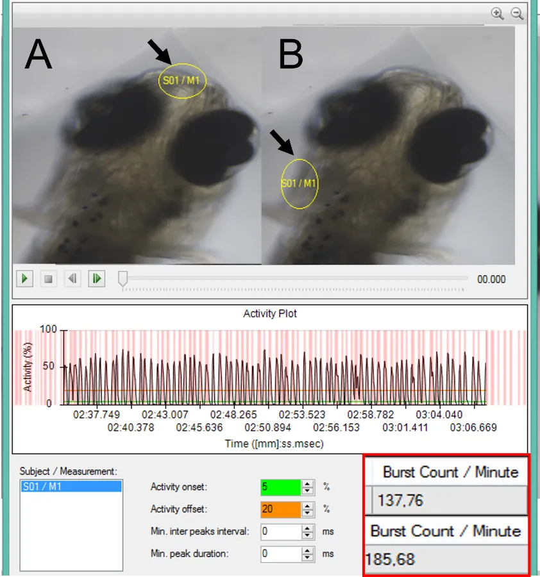Click the S01 / M1 ellipse in image A

pyautogui.click(x=182, y=81)
